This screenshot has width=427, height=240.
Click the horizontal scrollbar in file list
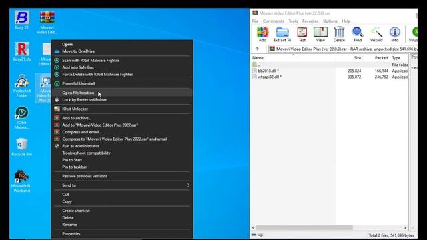point(304,227)
